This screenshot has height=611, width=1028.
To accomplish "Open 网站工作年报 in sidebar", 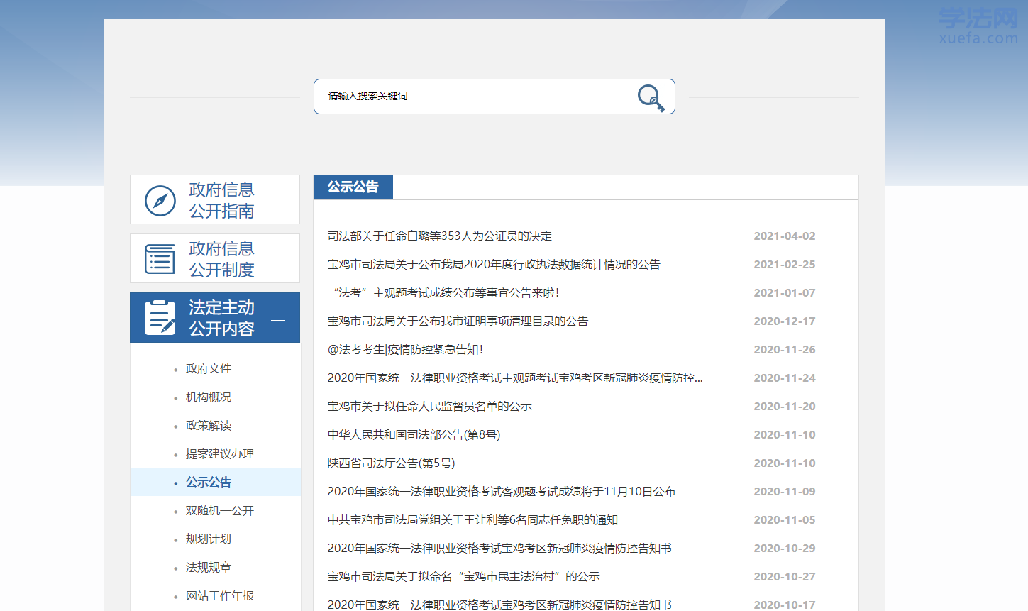I will tap(220, 595).
